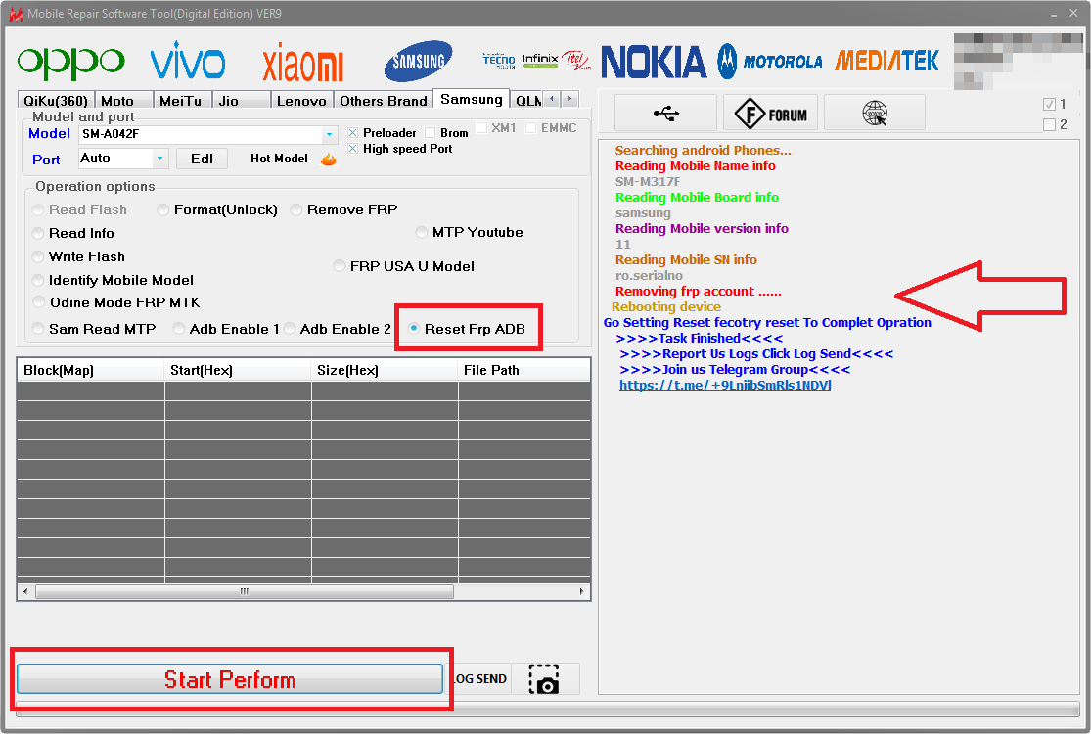
Task: Click the Model input field SM-A042F
Action: point(201,134)
